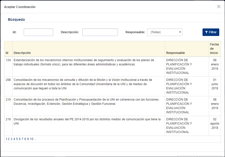
Task: Click the current page number 1
Action: point(6,139)
